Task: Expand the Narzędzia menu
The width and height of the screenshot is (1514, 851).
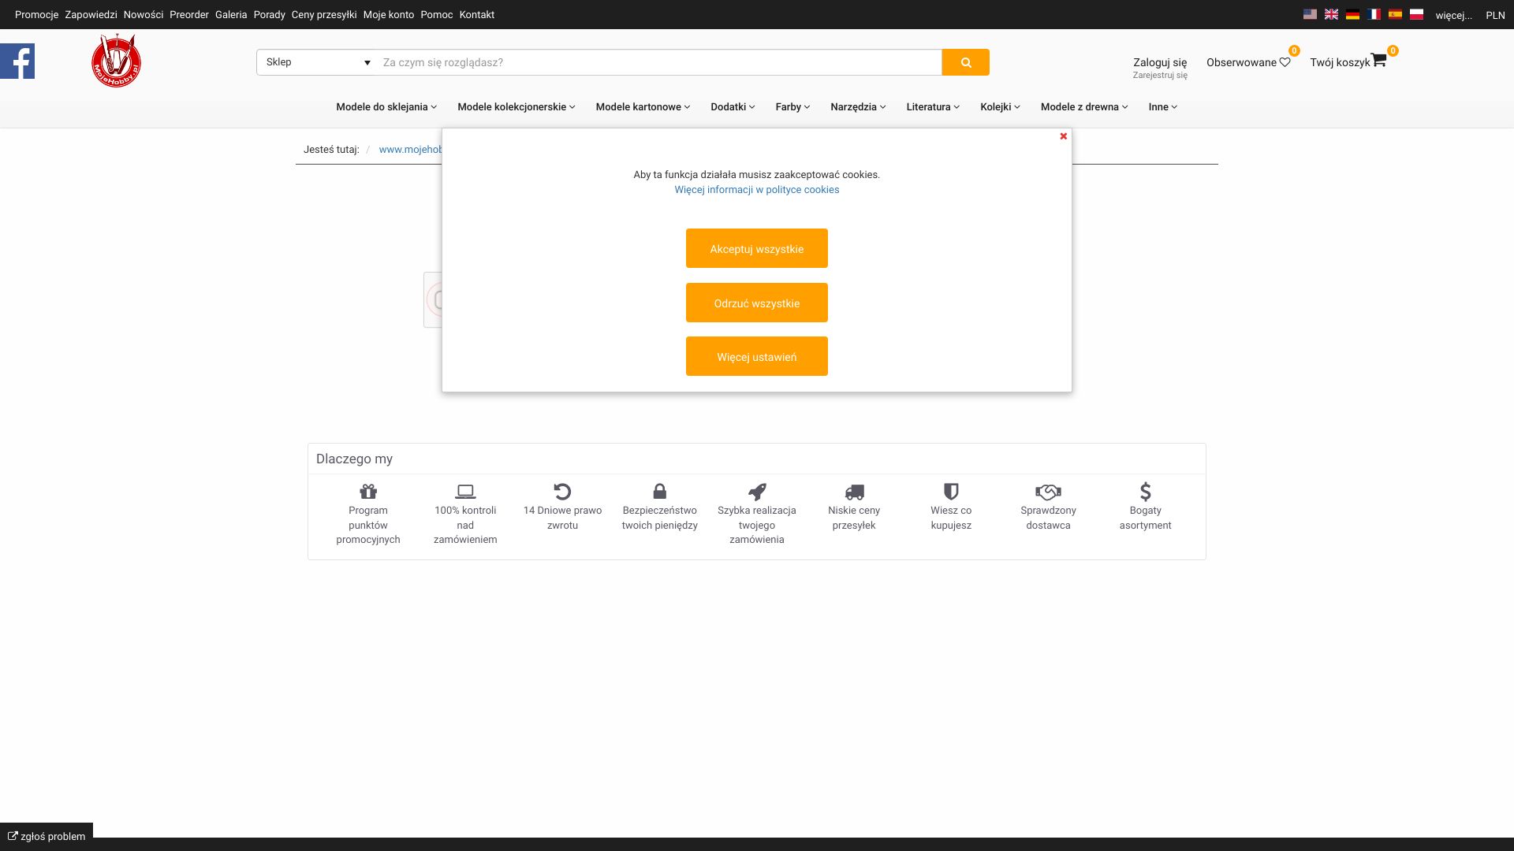Action: pyautogui.click(x=858, y=107)
